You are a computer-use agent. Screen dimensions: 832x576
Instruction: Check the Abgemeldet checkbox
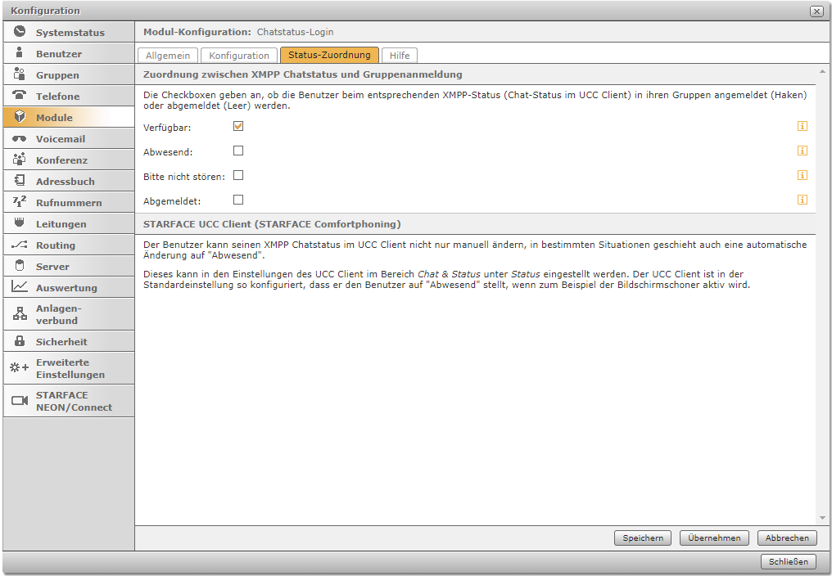click(238, 200)
